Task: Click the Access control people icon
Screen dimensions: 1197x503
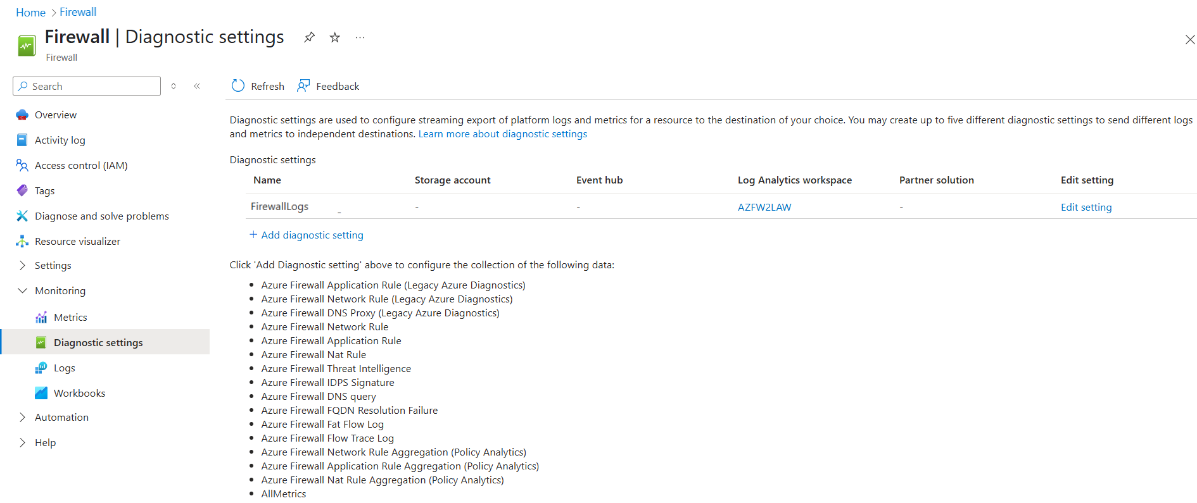Action: point(22,165)
